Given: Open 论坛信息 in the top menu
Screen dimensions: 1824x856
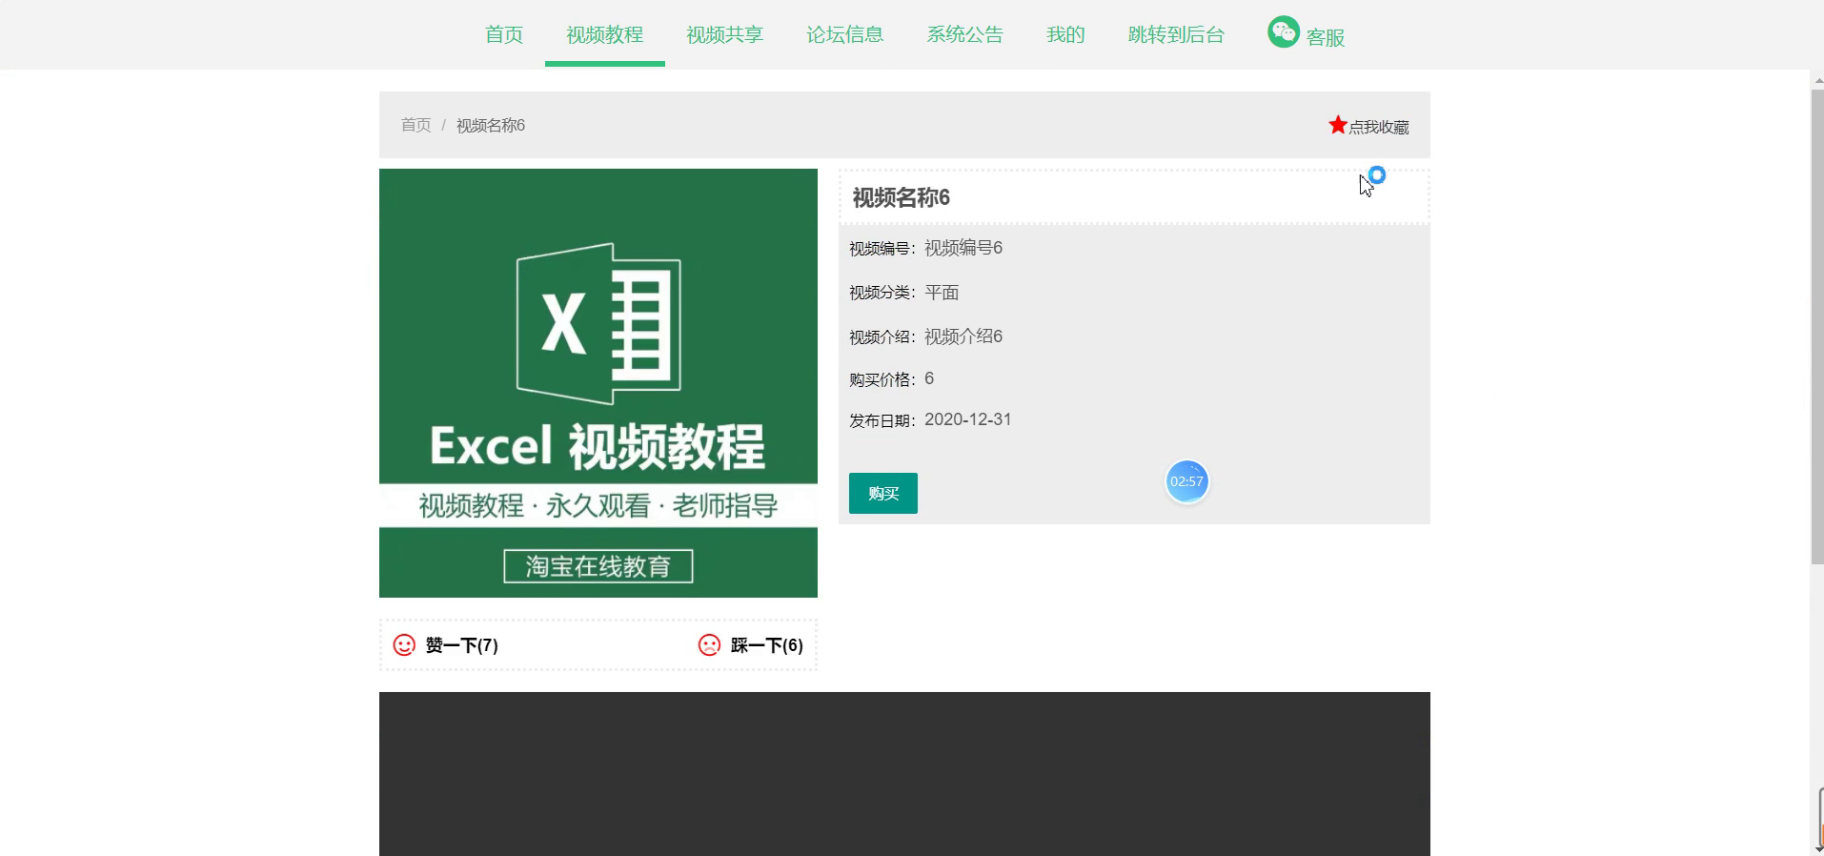Looking at the screenshot, I should click(844, 35).
